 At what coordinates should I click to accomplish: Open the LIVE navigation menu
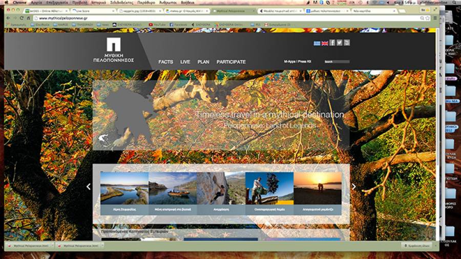click(185, 62)
